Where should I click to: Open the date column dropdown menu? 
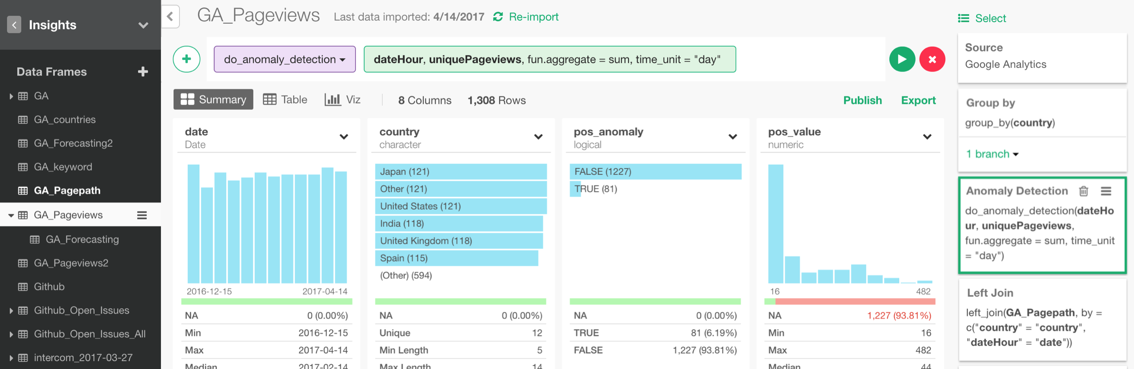point(344,137)
